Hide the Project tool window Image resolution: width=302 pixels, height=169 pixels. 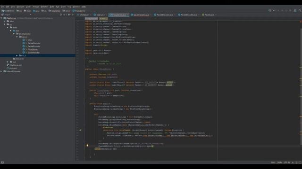(73, 15)
